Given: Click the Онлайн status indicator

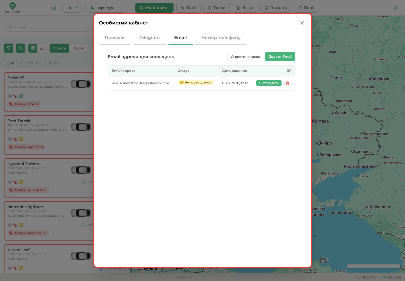Looking at the screenshot, I should [392, 277].
